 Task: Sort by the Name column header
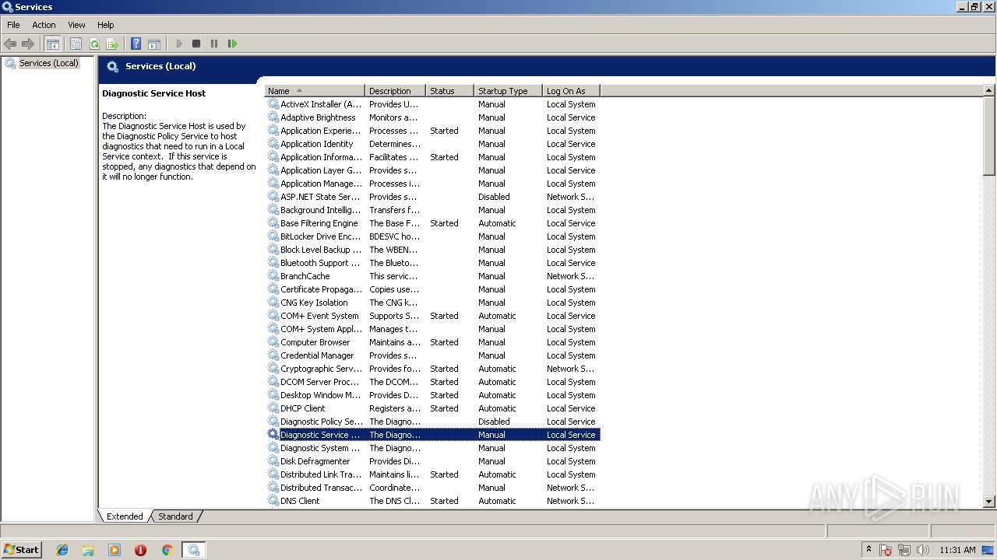click(315, 91)
